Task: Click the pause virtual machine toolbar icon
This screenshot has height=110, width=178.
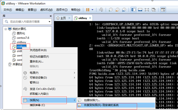Action: 88,10
